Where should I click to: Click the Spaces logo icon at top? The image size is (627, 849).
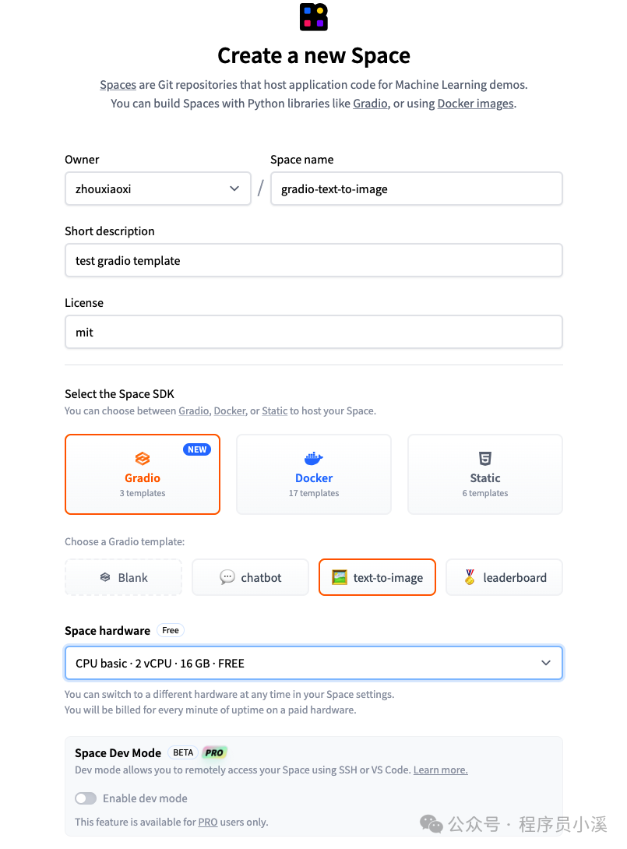point(314,17)
